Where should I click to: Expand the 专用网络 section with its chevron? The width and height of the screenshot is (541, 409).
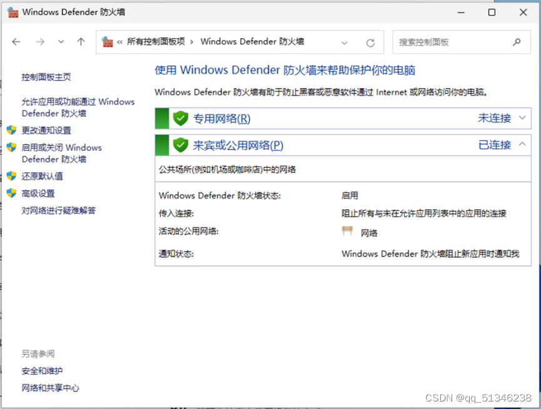coord(522,118)
